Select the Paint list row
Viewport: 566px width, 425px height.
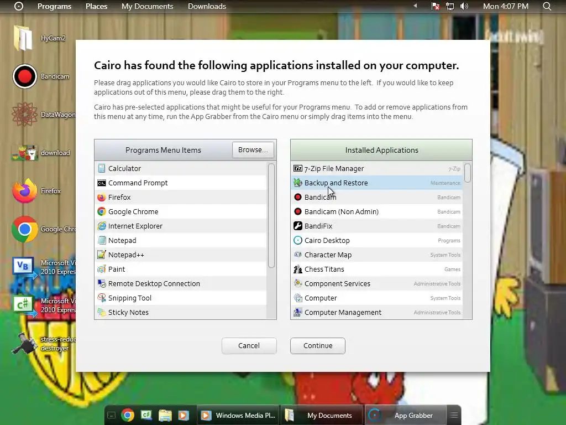click(181, 269)
